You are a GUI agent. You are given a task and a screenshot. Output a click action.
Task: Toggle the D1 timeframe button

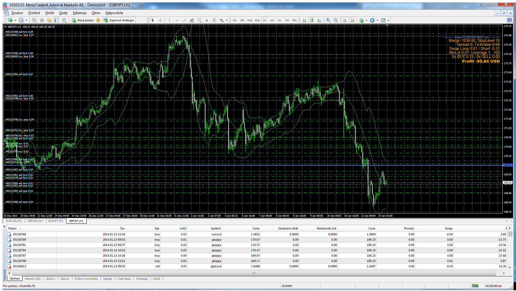(280, 20)
